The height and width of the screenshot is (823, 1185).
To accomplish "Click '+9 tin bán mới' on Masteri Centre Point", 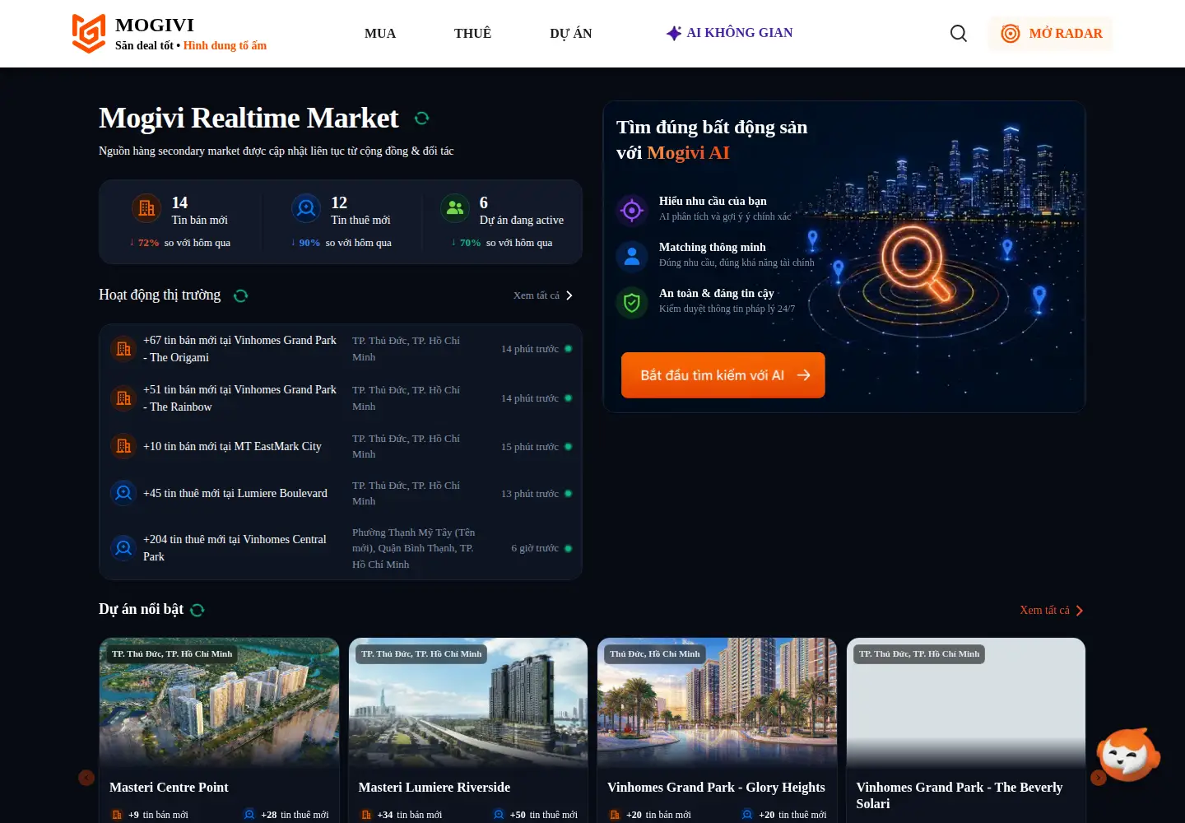I will (x=151, y=815).
